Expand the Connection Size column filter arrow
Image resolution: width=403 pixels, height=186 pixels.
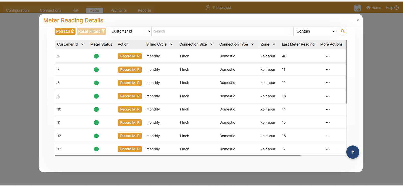211,44
